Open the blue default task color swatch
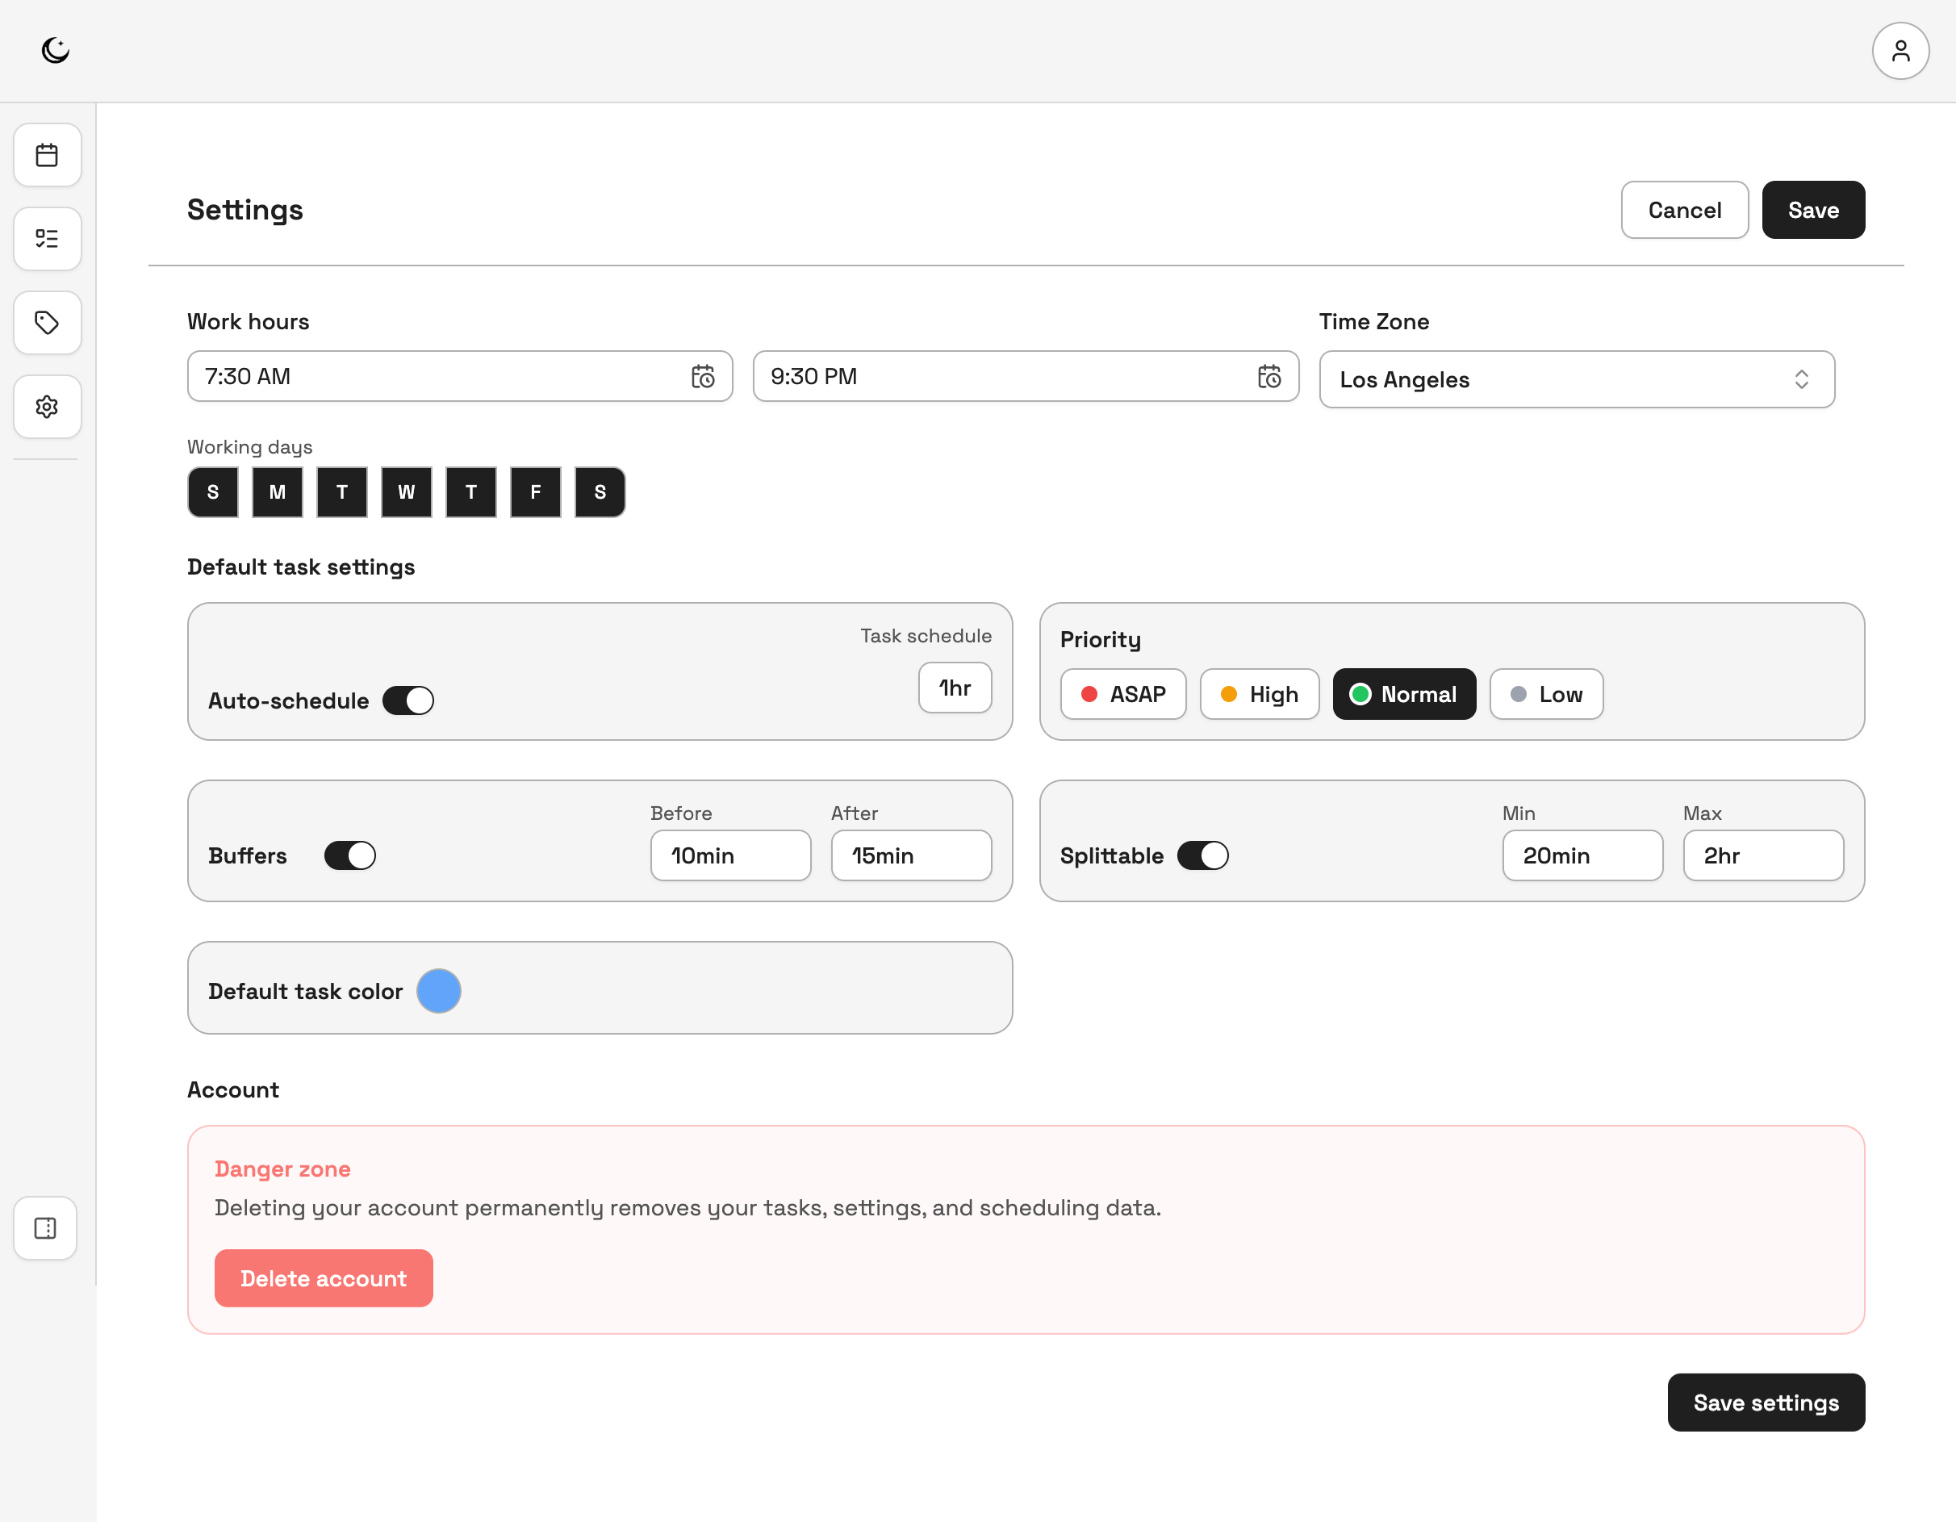1956x1522 pixels. (439, 992)
